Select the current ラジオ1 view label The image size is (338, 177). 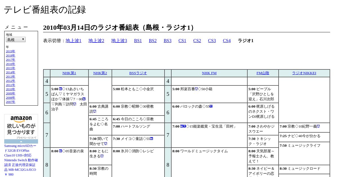point(246,41)
